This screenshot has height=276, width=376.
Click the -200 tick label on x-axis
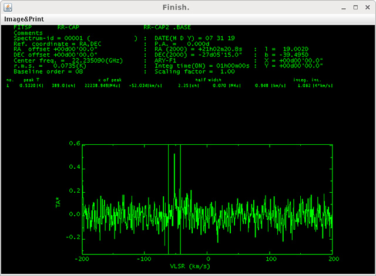coord(82,259)
